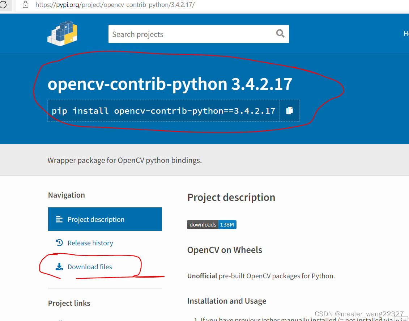Viewport: 409px width, 321px height.
Task: Click the Navigation sidebar heading
Action: (x=66, y=195)
